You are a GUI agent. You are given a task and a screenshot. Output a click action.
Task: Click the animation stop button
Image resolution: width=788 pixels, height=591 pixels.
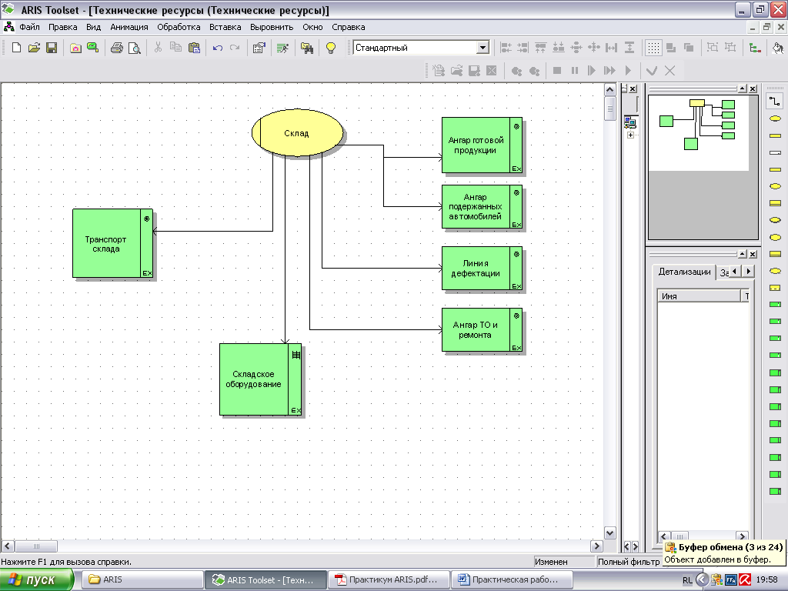point(557,71)
